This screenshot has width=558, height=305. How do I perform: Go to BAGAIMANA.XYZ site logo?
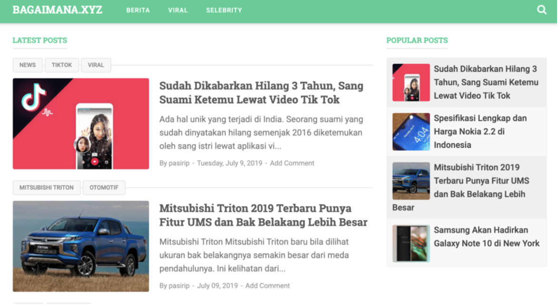tap(57, 10)
